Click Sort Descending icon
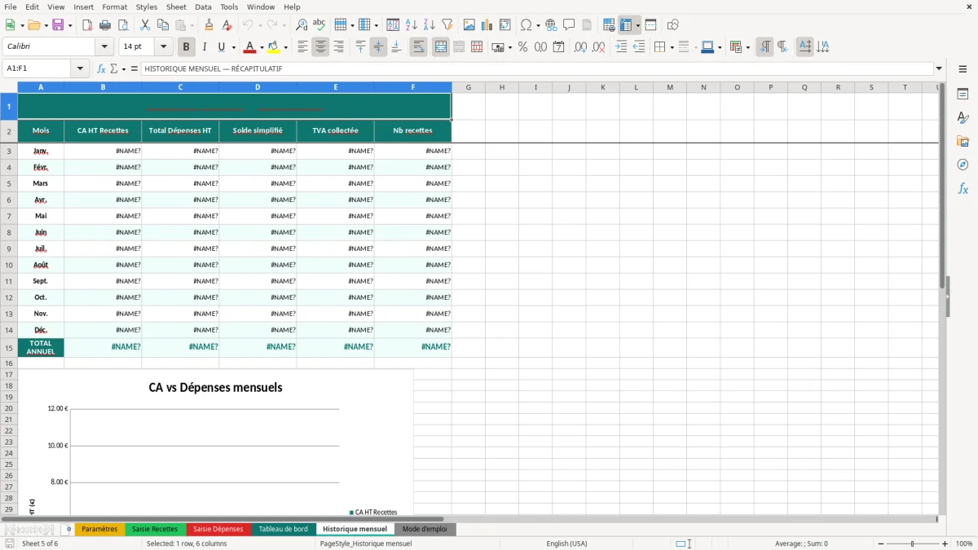Image resolution: width=978 pixels, height=550 pixels. pyautogui.click(x=430, y=25)
